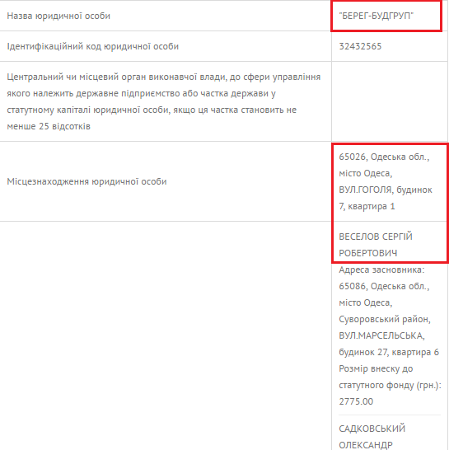Click the "Місцезнаходження юридичної особи" label
This screenshot has width=449, height=450.
(87, 181)
